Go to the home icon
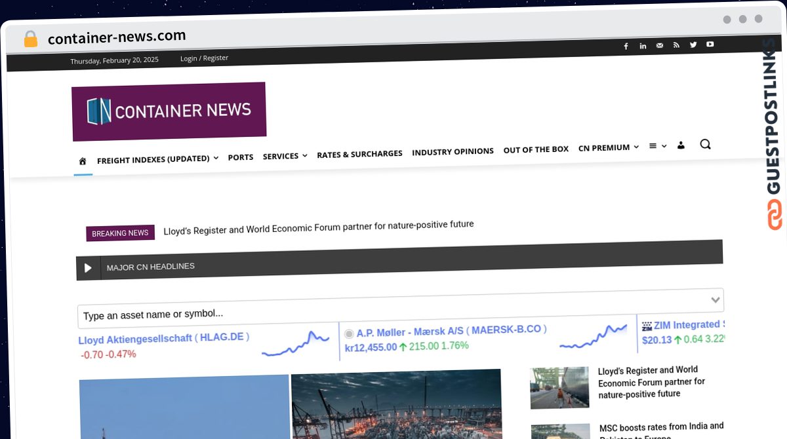Image resolution: width=787 pixels, height=439 pixels. click(x=83, y=161)
